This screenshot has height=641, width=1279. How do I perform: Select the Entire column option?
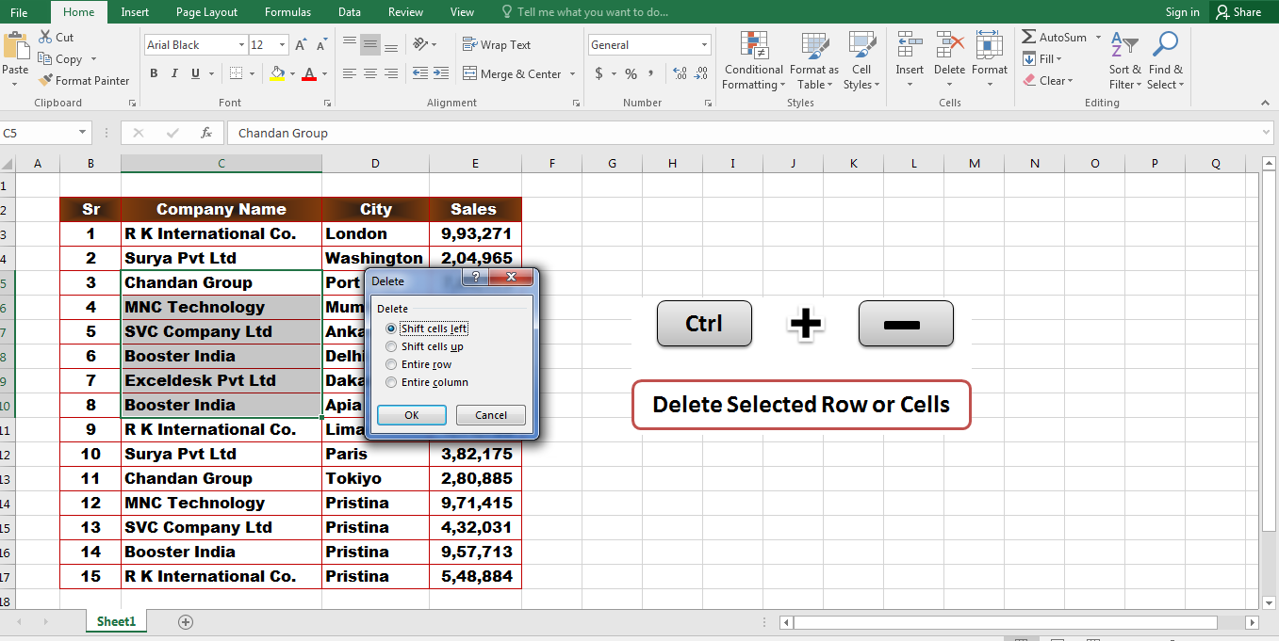(x=390, y=382)
